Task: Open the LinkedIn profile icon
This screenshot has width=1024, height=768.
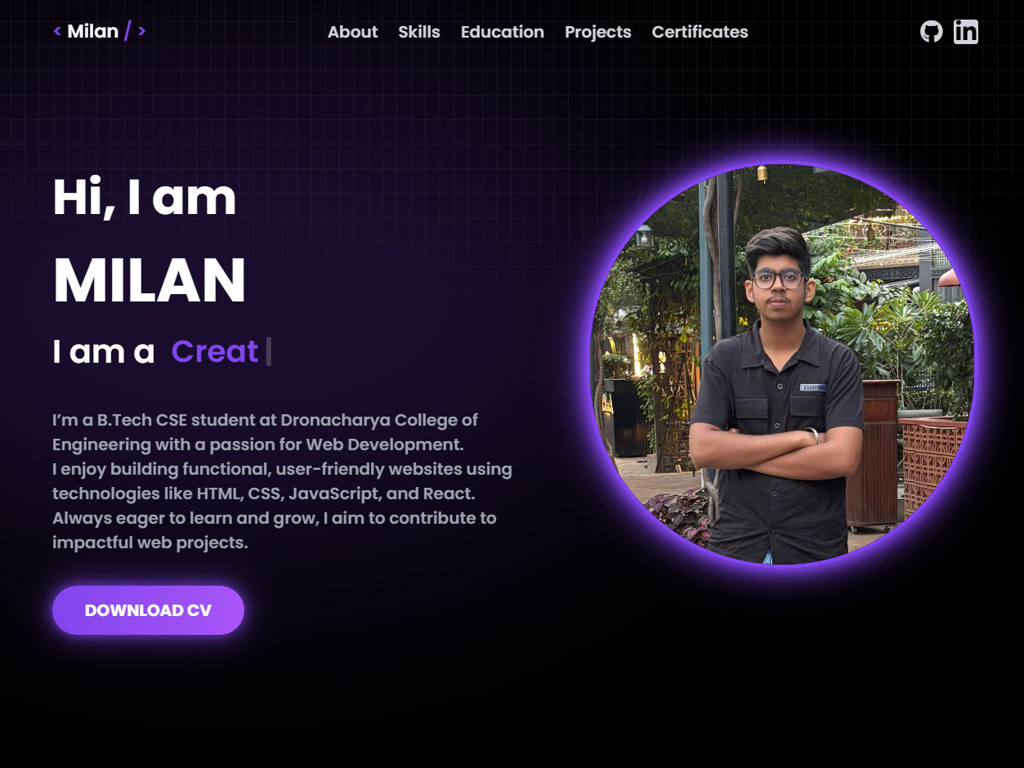Action: [x=966, y=32]
